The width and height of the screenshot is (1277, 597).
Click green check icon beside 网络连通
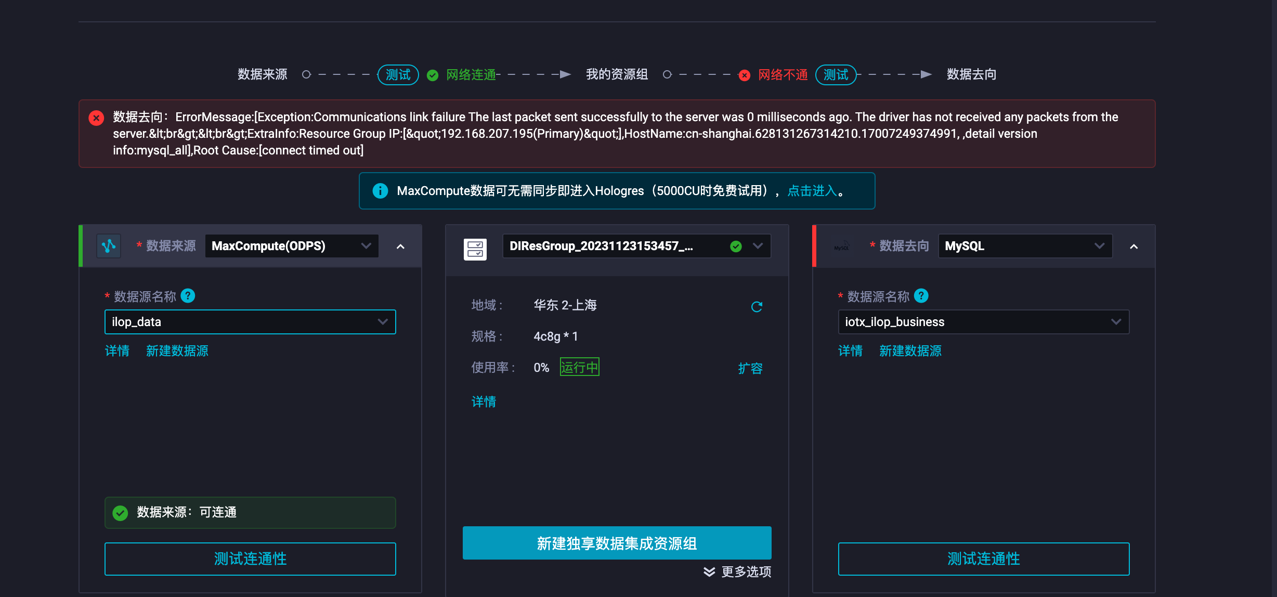(432, 75)
